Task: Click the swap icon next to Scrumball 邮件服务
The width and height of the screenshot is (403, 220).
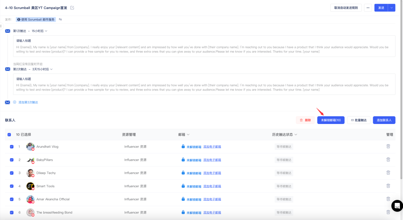Action: [x=60, y=19]
